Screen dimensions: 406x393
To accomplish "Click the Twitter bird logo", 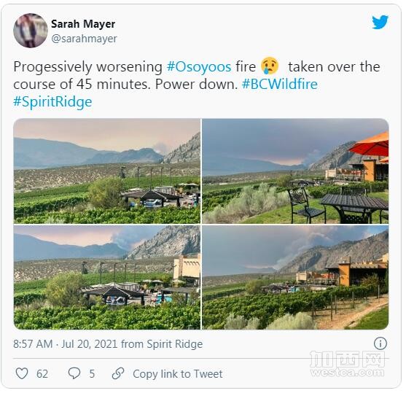I will (x=380, y=23).
